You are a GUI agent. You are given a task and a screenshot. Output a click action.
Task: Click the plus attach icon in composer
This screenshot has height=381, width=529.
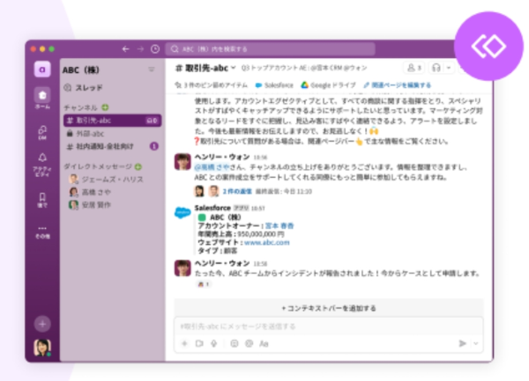[184, 344]
